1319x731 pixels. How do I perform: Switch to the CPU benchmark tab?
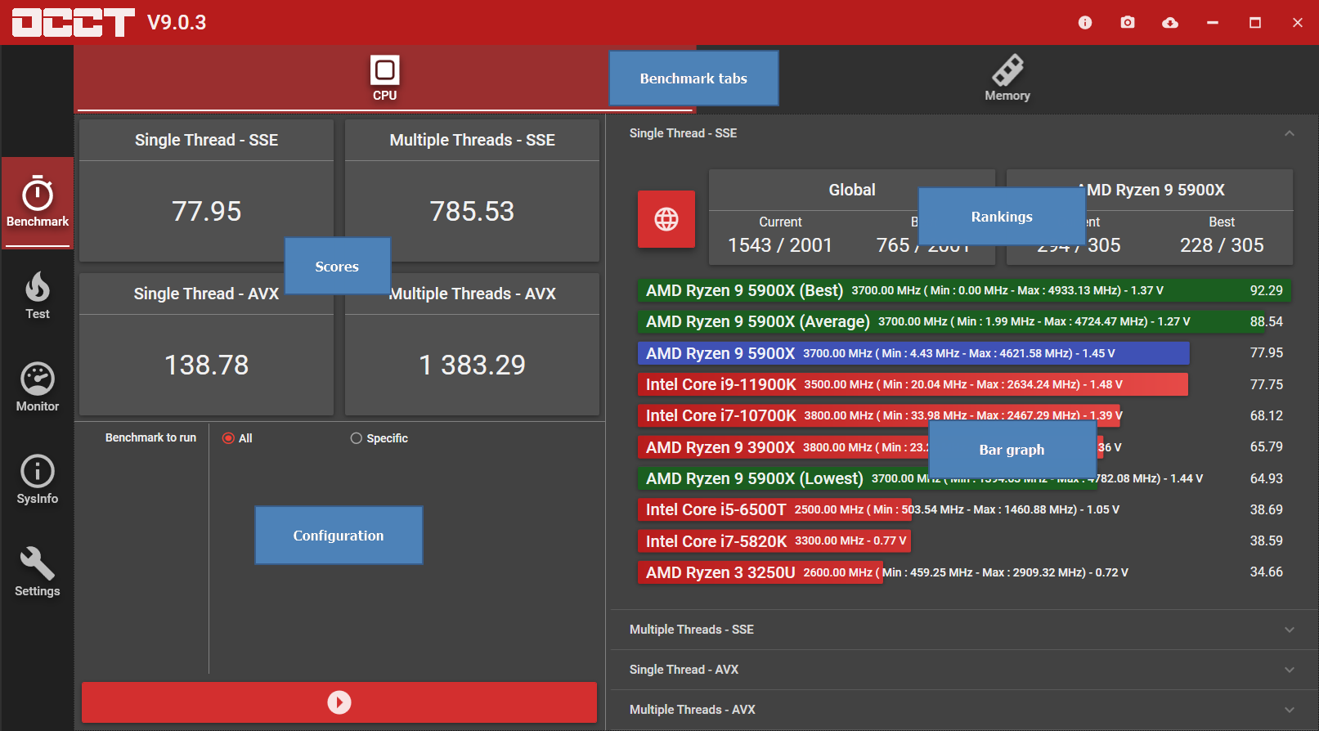[x=384, y=78]
